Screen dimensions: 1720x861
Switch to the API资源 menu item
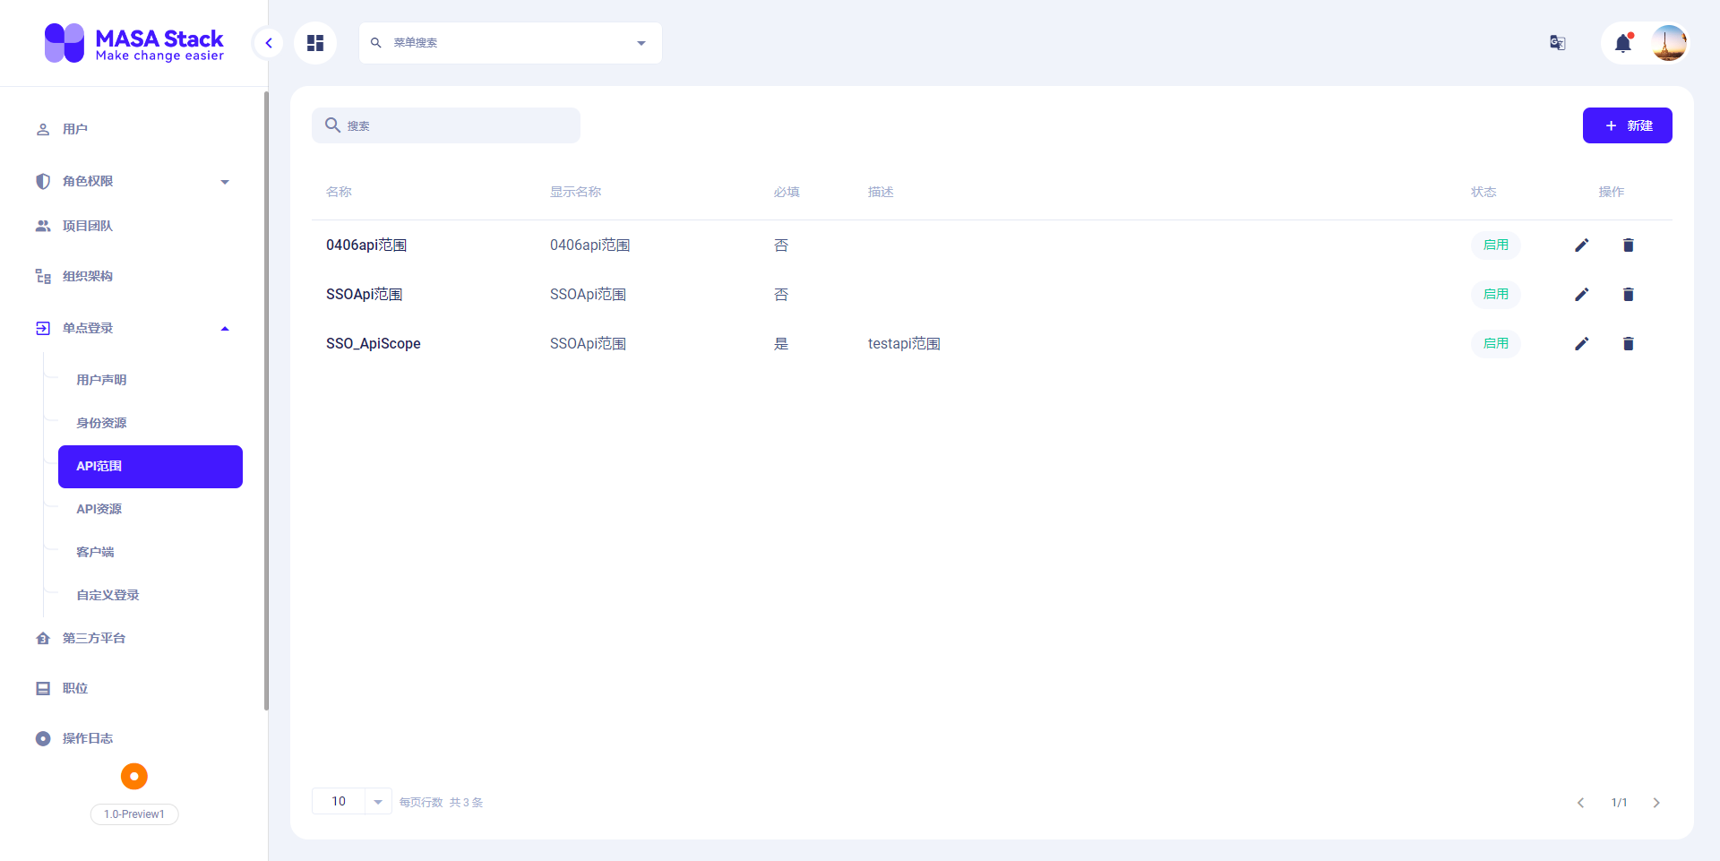[x=99, y=509]
